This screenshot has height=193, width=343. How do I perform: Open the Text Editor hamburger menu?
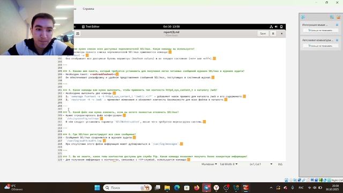click(273, 33)
